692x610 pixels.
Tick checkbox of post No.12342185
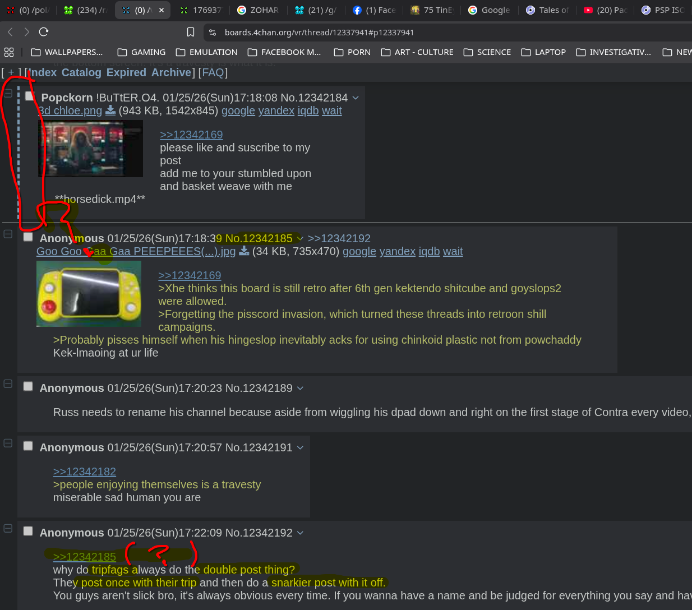28,237
